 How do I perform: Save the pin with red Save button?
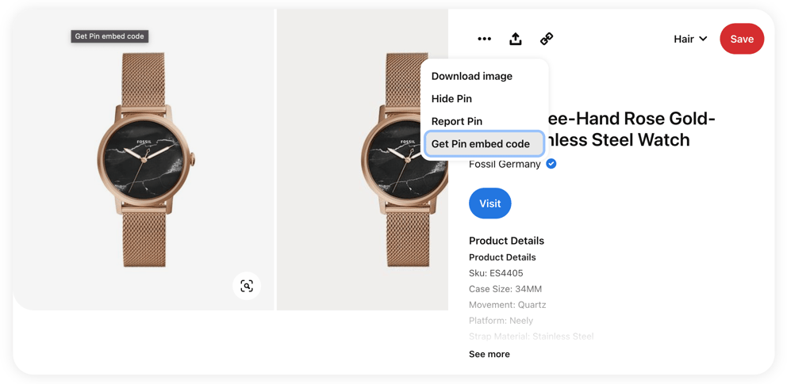[742, 39]
